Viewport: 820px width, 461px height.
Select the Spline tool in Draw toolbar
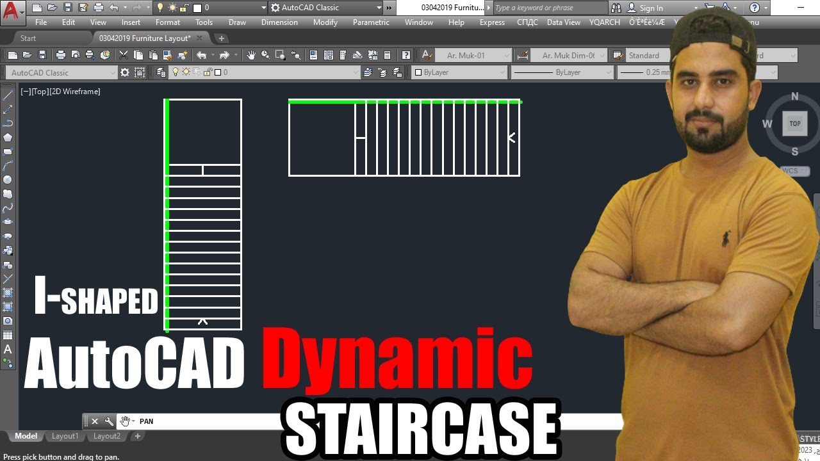click(x=8, y=208)
